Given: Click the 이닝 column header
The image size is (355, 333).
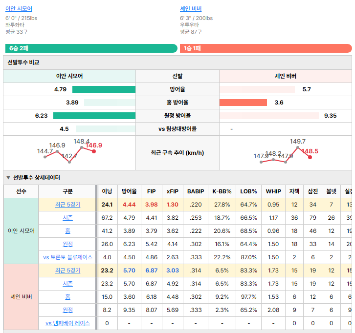Looking at the screenshot, I should [107, 191].
